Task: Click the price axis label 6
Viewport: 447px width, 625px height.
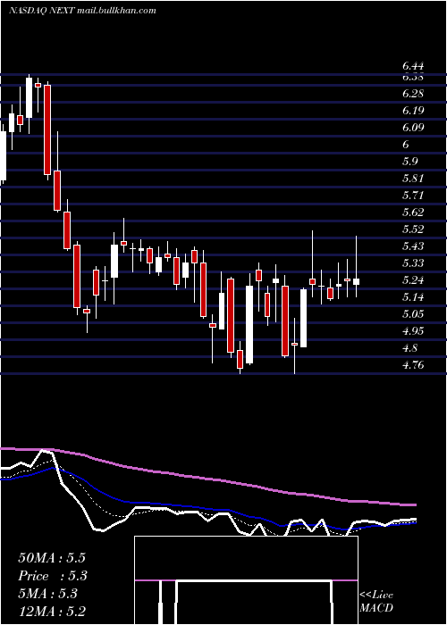Action: click(406, 145)
